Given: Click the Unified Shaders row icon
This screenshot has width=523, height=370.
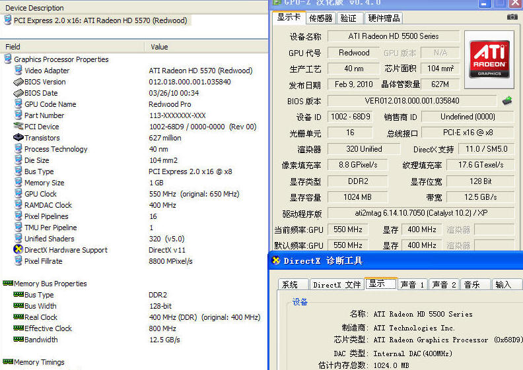Looking at the screenshot, I should click(18, 239).
